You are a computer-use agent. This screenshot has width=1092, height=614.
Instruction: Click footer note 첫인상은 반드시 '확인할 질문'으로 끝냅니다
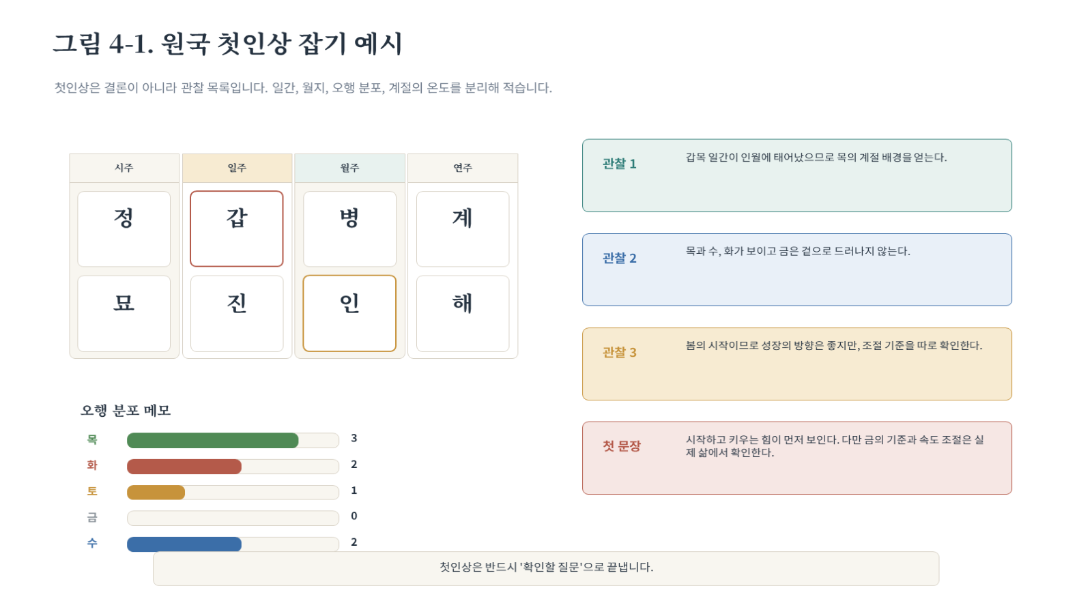546,568
